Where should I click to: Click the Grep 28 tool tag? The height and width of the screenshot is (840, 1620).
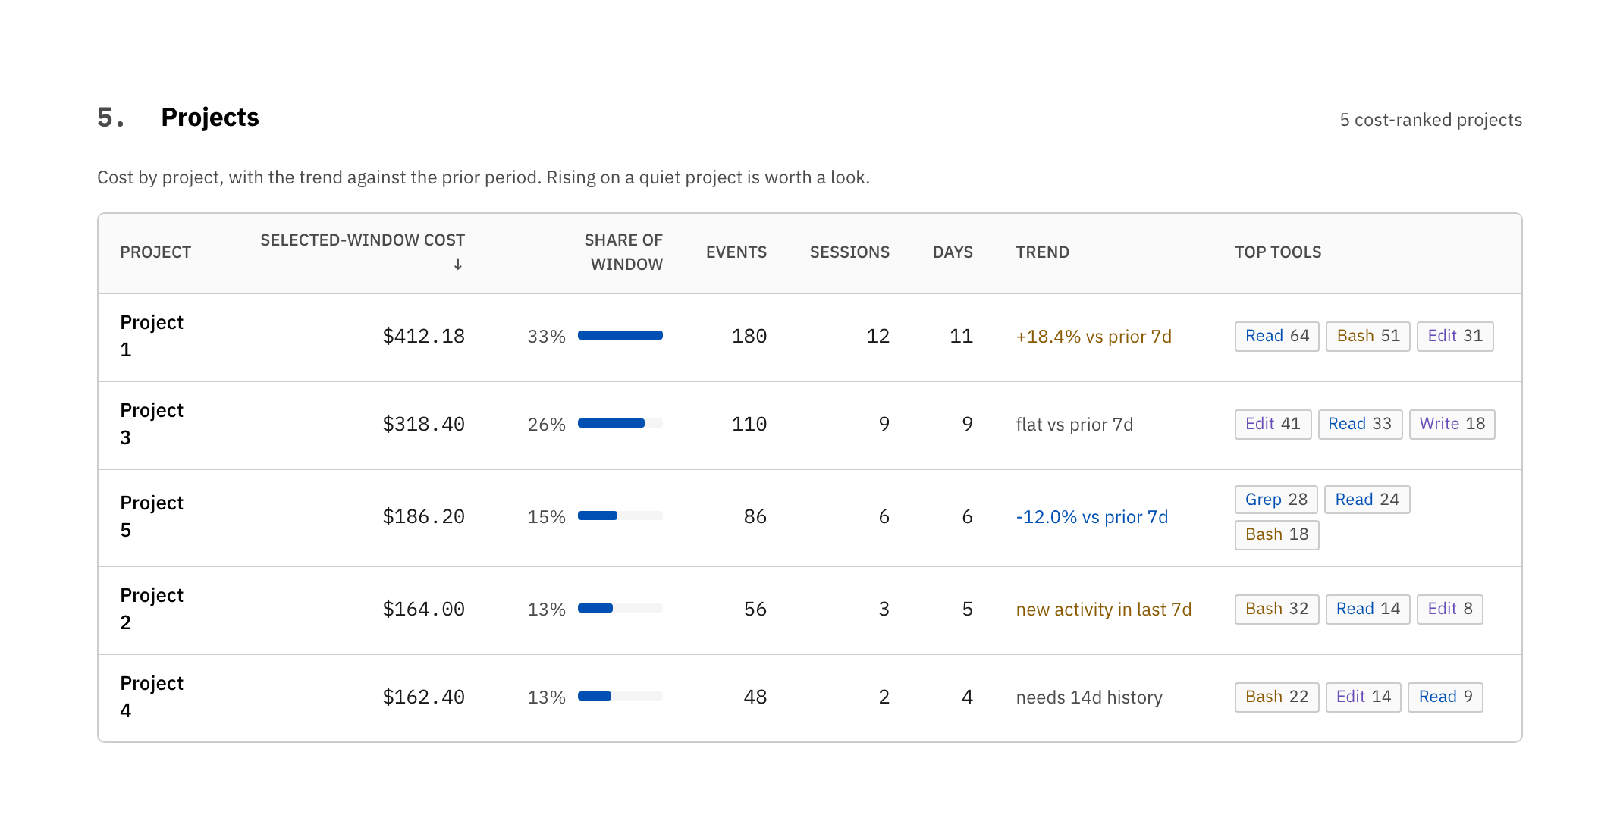coord(1276,500)
